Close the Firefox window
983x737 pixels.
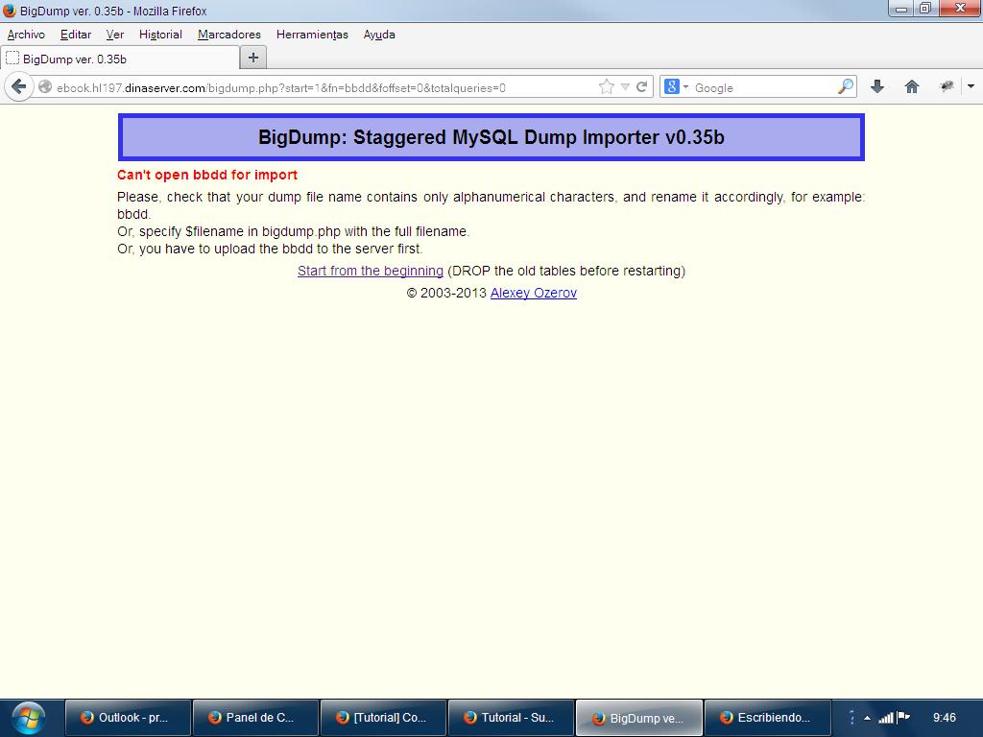pyautogui.click(x=959, y=9)
